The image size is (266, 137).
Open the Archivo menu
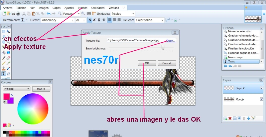coord(8,8)
